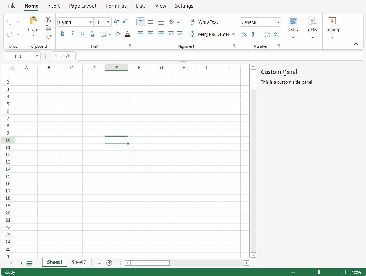This screenshot has width=366, height=276.
Task: Toggle Wrap Text
Action: coord(204,22)
